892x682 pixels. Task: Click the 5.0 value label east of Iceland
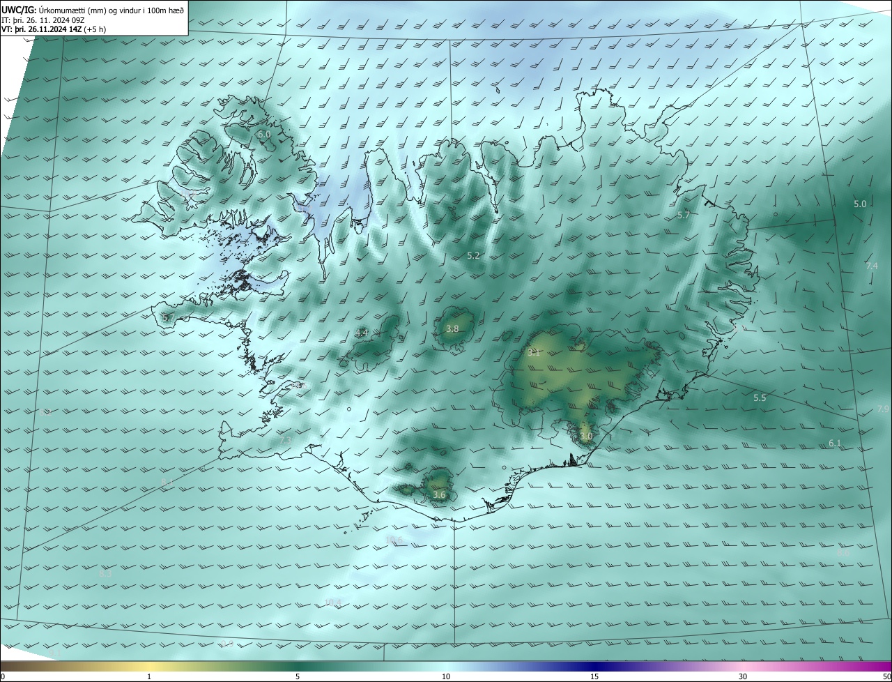click(860, 204)
